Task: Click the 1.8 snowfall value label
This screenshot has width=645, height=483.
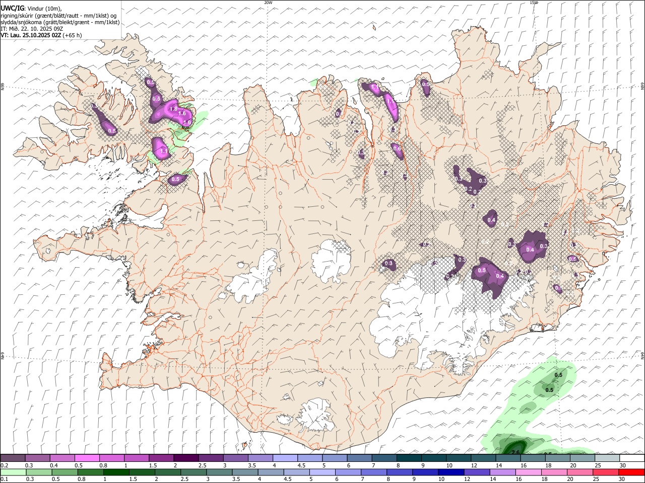Action: coord(173,109)
